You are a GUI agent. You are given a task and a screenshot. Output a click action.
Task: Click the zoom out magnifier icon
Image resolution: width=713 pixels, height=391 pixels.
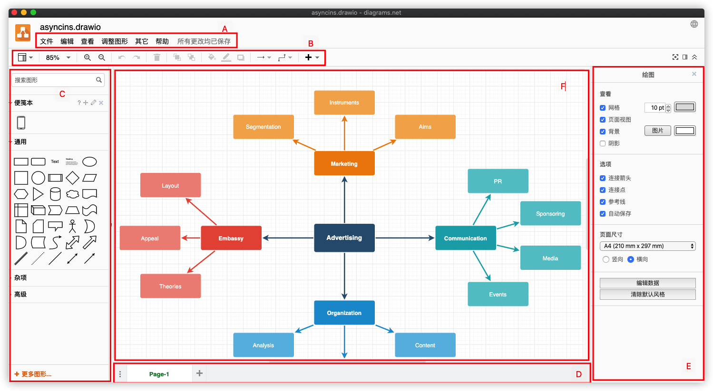tap(102, 57)
